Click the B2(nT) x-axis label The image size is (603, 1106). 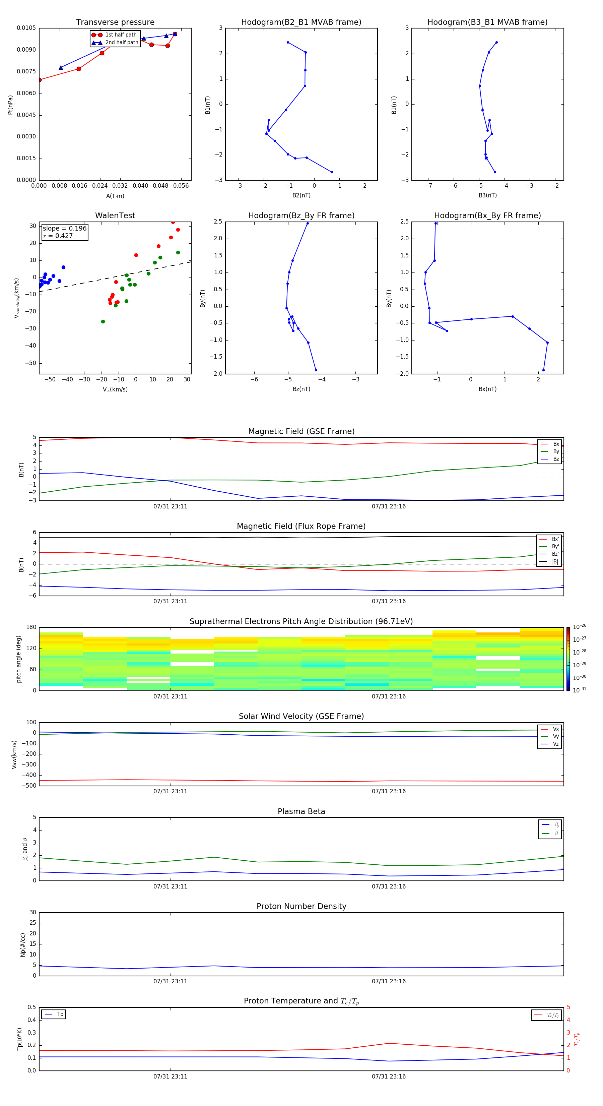coord(301,196)
